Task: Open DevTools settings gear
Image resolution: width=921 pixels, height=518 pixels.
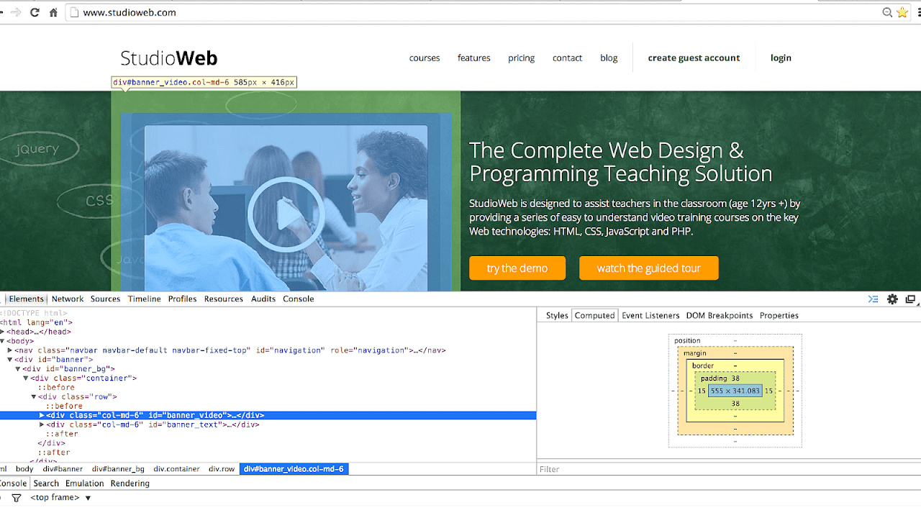Action: 893,299
